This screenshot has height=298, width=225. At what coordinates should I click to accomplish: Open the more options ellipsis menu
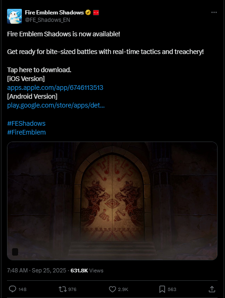click(x=214, y=13)
